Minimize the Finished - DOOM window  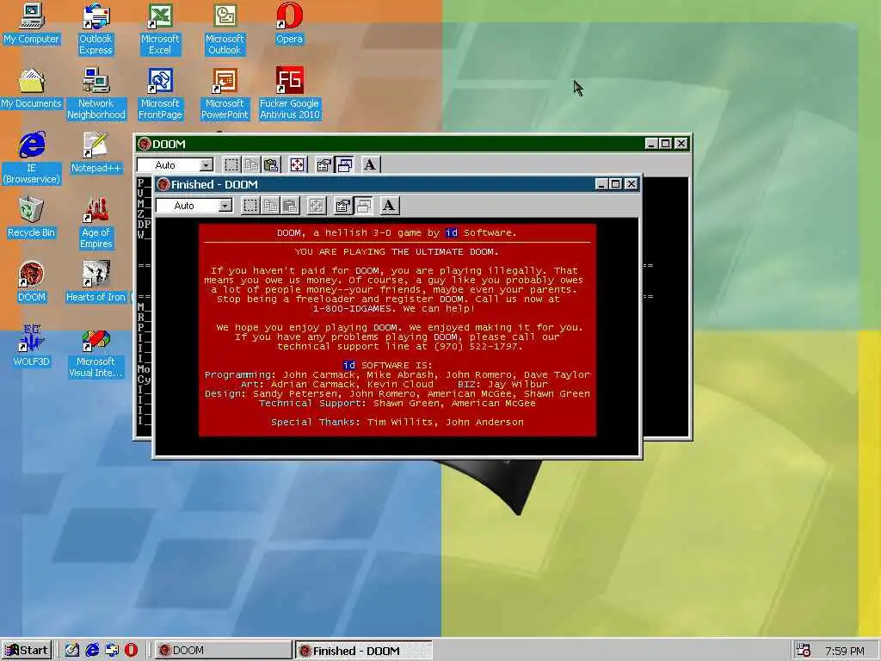[x=601, y=184]
